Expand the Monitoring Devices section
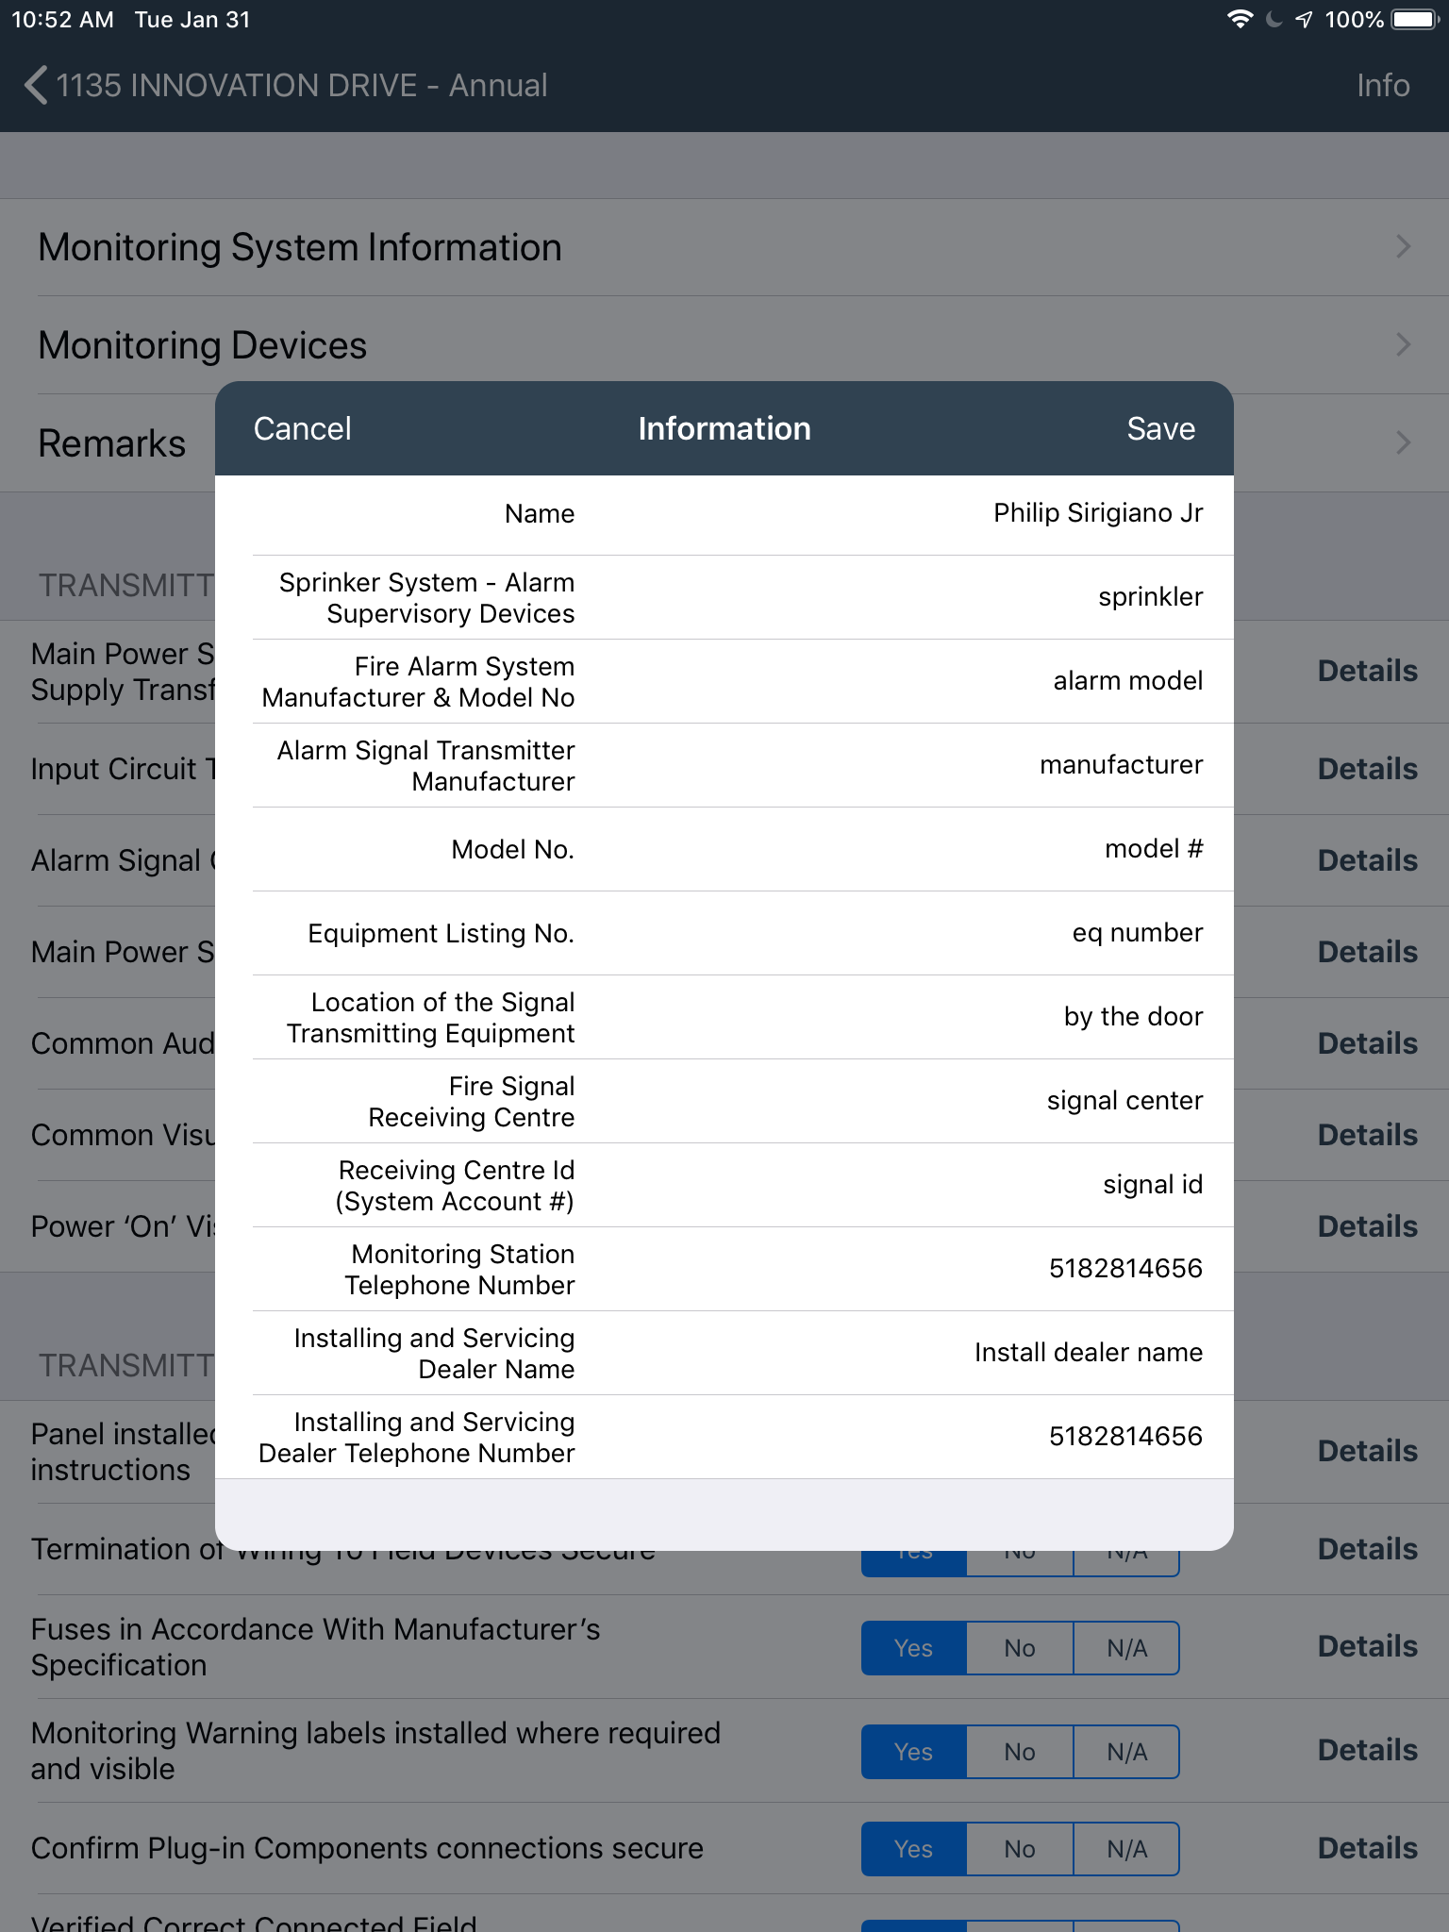Image resolution: width=1449 pixels, height=1932 pixels. click(x=724, y=345)
